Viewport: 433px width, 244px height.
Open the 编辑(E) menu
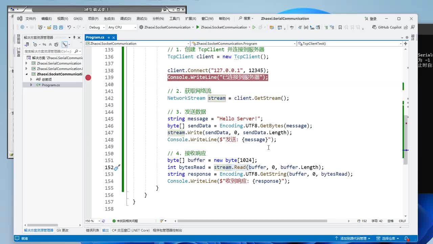[x=46, y=19]
